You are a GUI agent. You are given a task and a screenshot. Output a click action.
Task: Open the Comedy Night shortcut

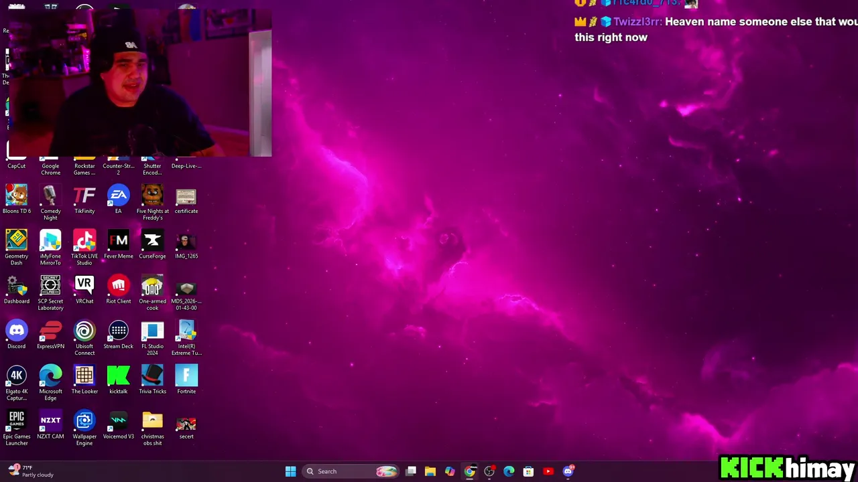(50, 203)
